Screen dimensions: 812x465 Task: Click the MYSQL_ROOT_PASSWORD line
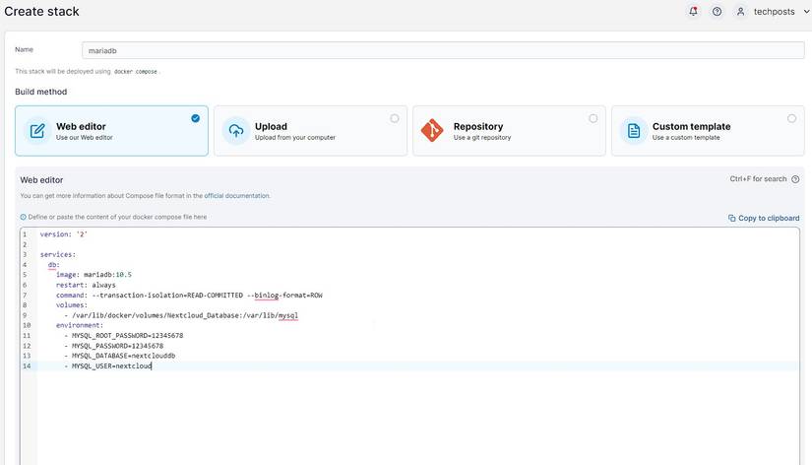pos(124,335)
